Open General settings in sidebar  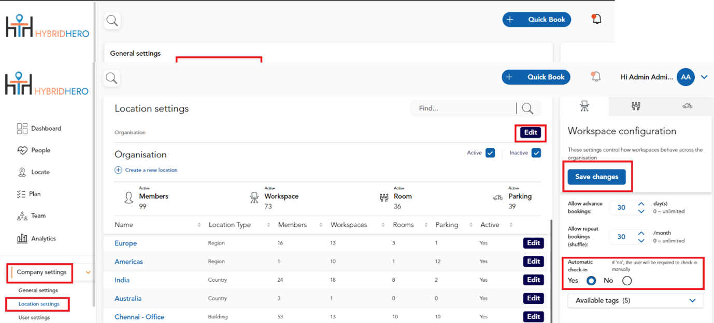coord(38,290)
